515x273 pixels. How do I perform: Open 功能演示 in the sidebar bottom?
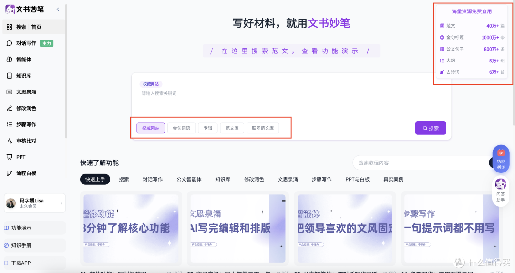click(x=34, y=228)
